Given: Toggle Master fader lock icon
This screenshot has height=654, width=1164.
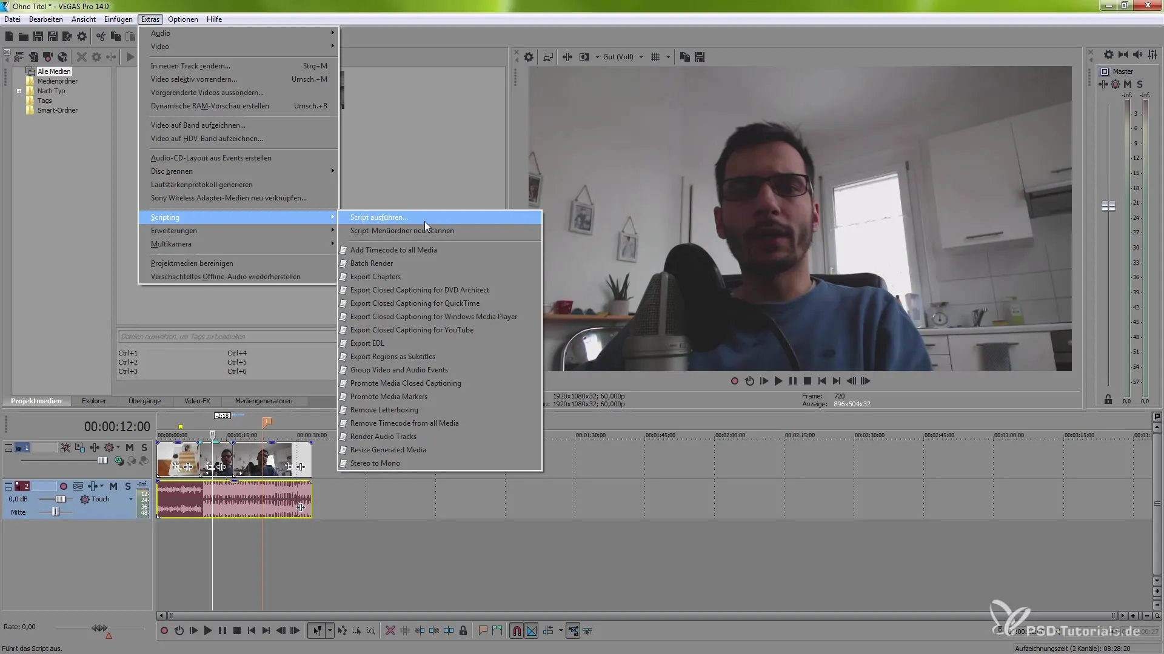Looking at the screenshot, I should coord(1108,400).
